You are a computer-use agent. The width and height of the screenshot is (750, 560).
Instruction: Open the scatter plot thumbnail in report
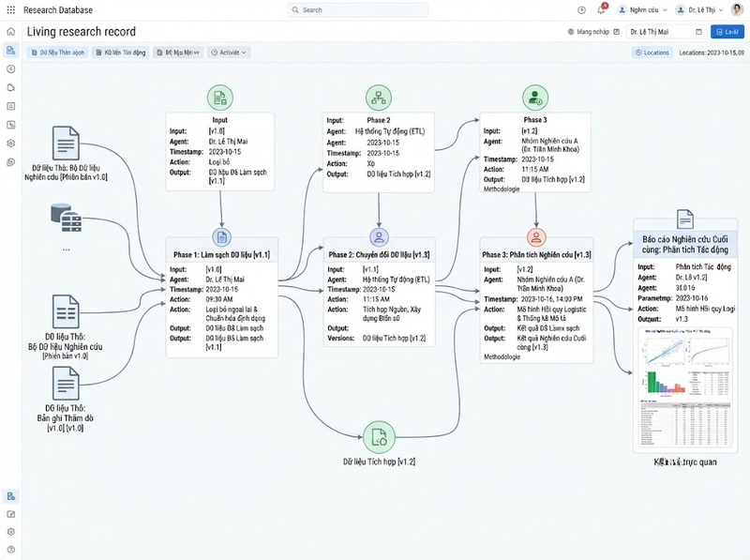coord(664,352)
